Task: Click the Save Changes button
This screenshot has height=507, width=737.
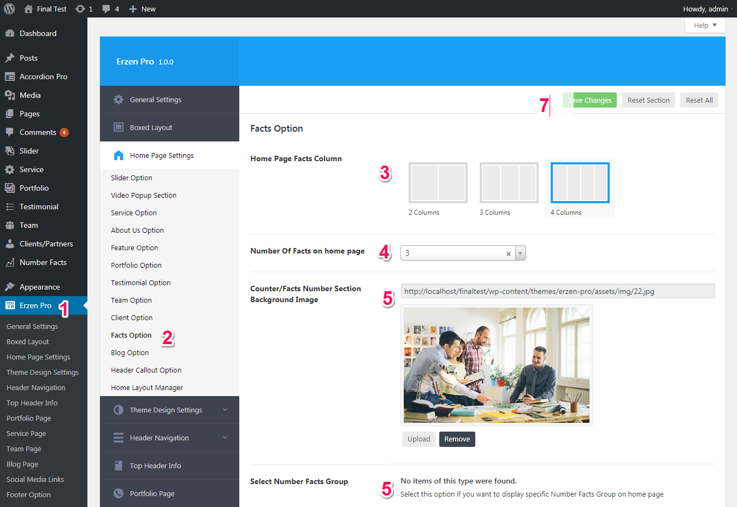Action: pos(589,100)
